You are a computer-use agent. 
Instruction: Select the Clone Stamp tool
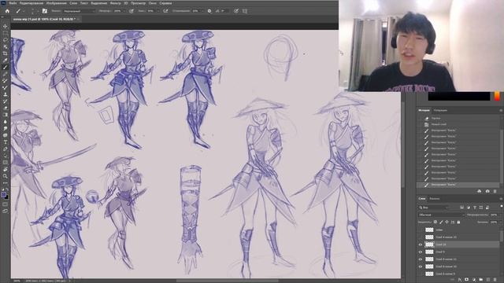tap(6, 94)
